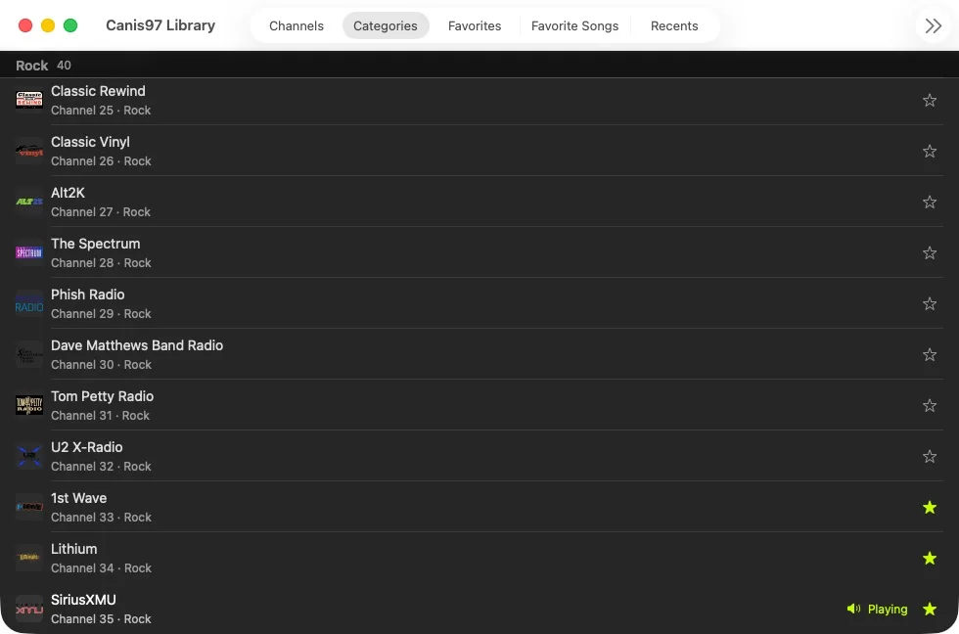The width and height of the screenshot is (959, 634).
Task: Open the Alt2K channel logo
Action: 28,202
